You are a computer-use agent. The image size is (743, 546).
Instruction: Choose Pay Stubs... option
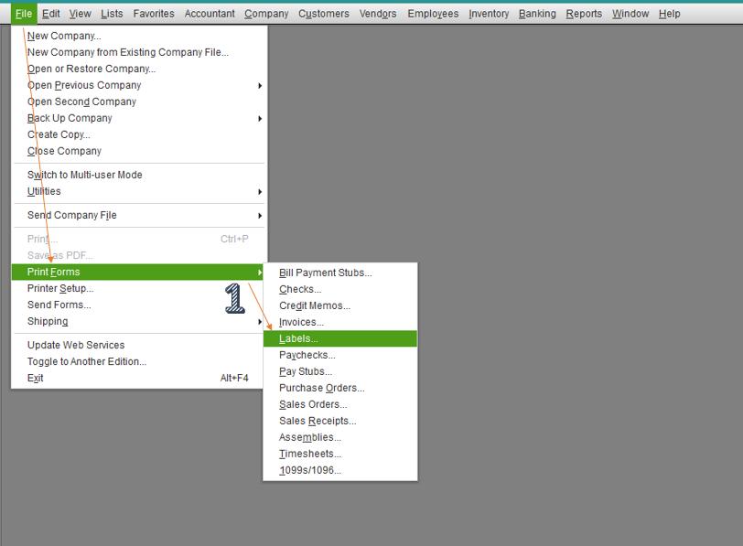pos(340,371)
